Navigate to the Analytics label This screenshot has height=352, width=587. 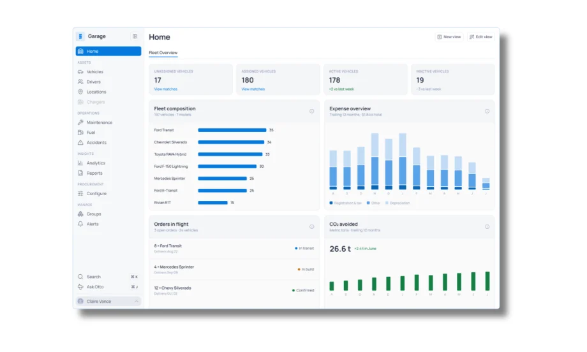[x=96, y=163]
